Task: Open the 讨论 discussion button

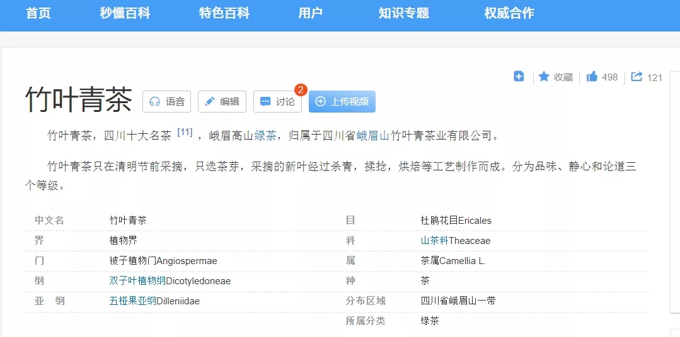Action: (277, 102)
